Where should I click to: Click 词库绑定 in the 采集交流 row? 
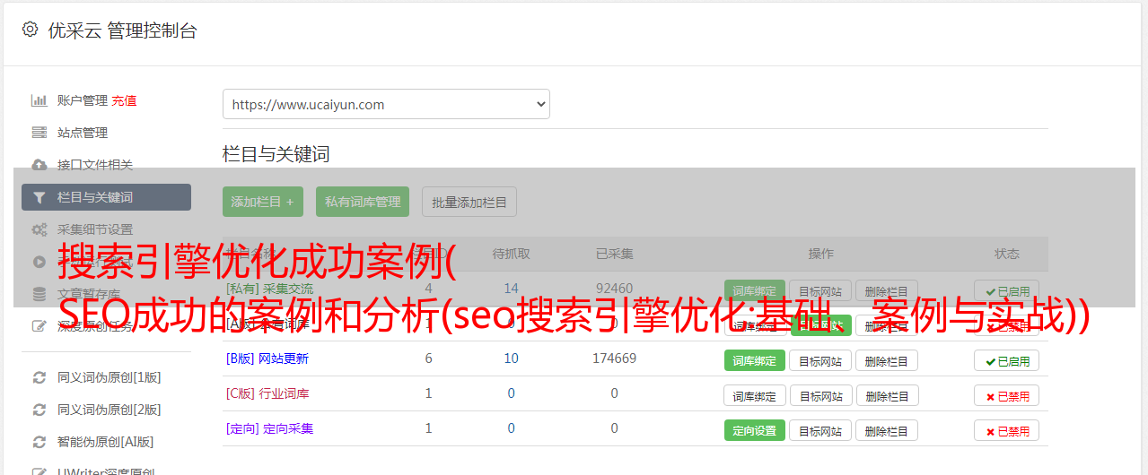point(755,290)
